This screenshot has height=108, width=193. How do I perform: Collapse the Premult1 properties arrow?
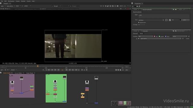coord(133,31)
